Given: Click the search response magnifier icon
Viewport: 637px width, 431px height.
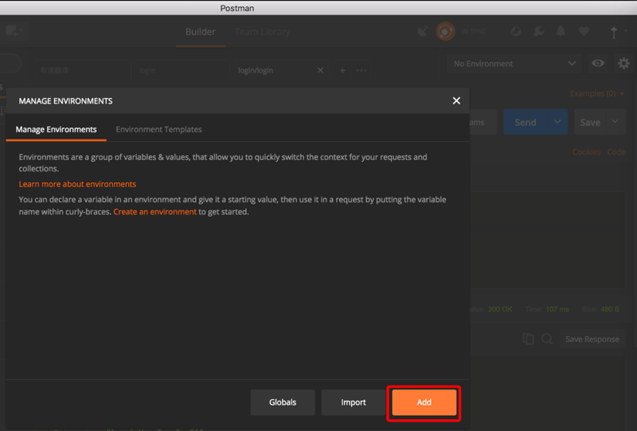Looking at the screenshot, I should (547, 339).
